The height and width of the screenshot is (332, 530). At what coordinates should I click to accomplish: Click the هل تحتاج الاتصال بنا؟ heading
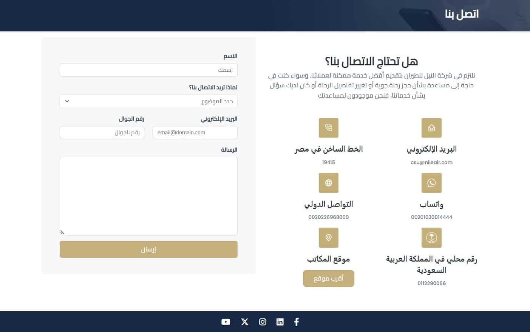(371, 61)
